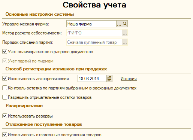The width and height of the screenshot is (193, 140).
Task: Click the 18.03.2014 date field
Action: [92, 79]
